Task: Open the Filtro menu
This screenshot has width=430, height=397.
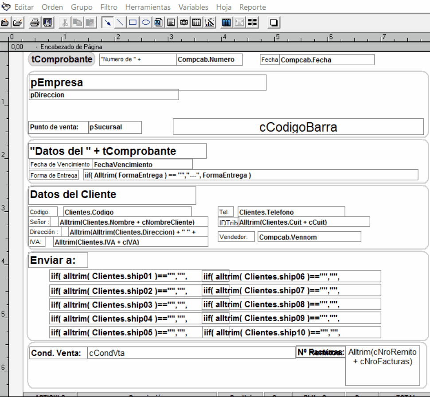Action: (x=109, y=7)
